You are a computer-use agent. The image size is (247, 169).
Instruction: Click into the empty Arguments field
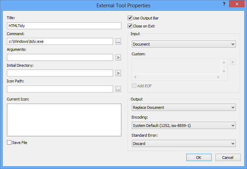pos(60,57)
